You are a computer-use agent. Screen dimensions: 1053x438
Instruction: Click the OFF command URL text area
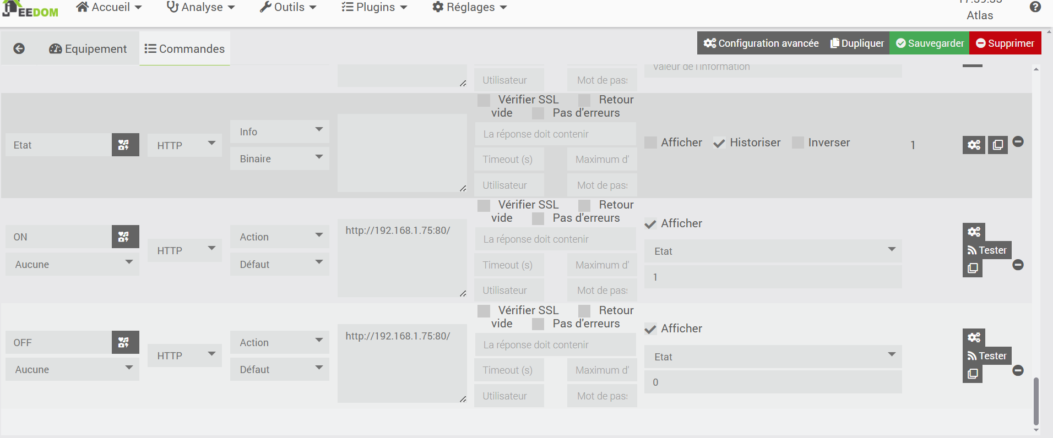pos(402,363)
